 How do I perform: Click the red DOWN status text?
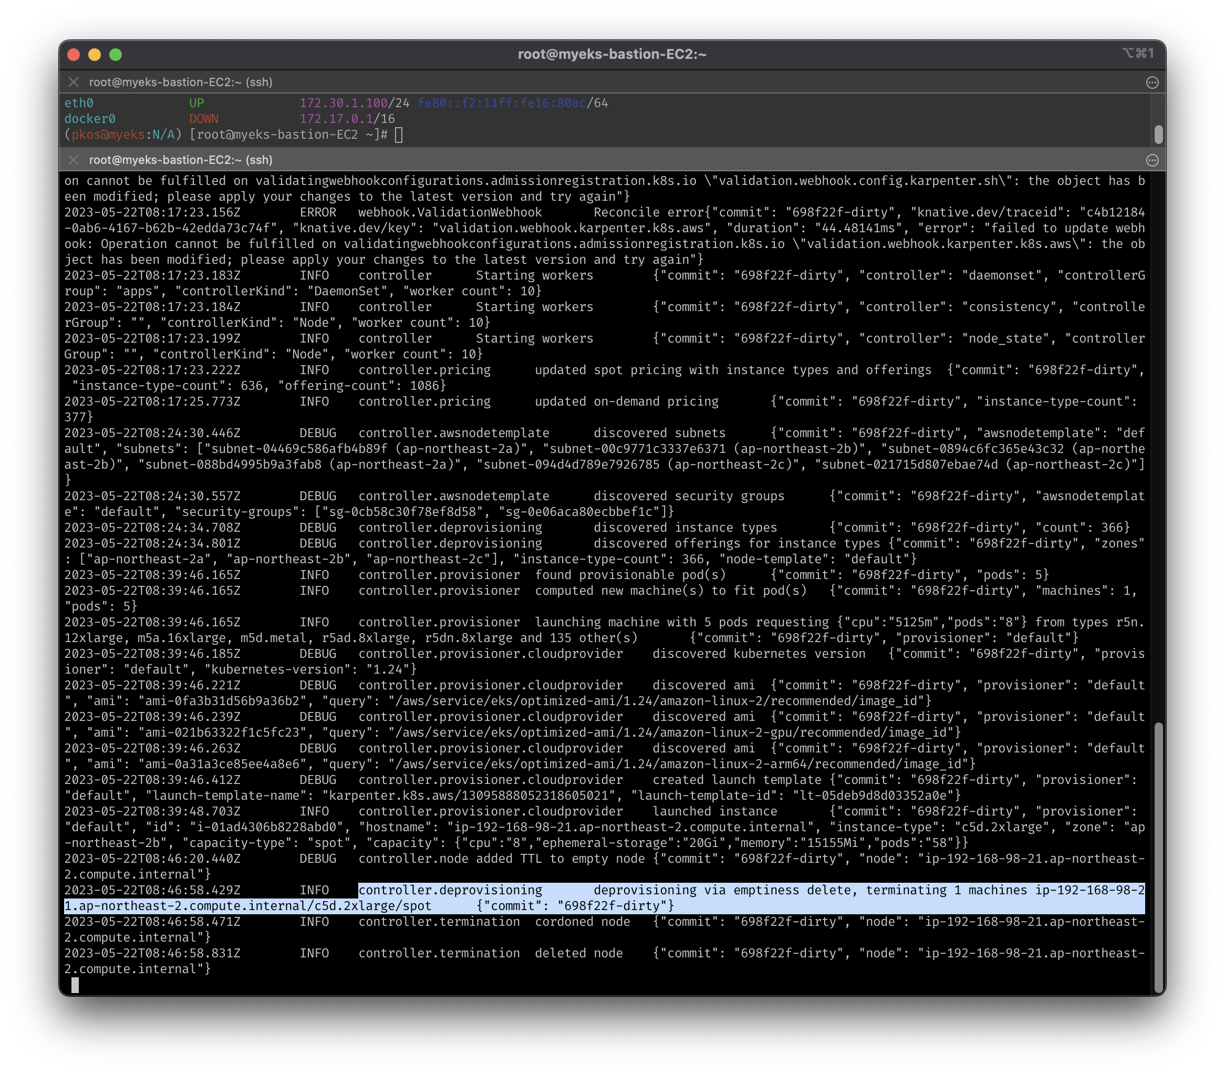[x=204, y=119]
